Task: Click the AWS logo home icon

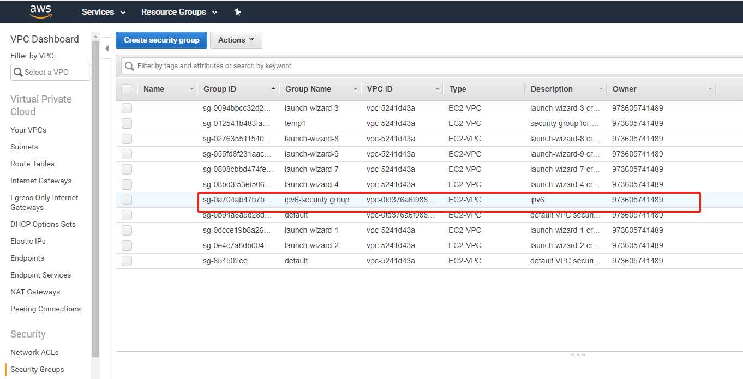Action: 40,11
